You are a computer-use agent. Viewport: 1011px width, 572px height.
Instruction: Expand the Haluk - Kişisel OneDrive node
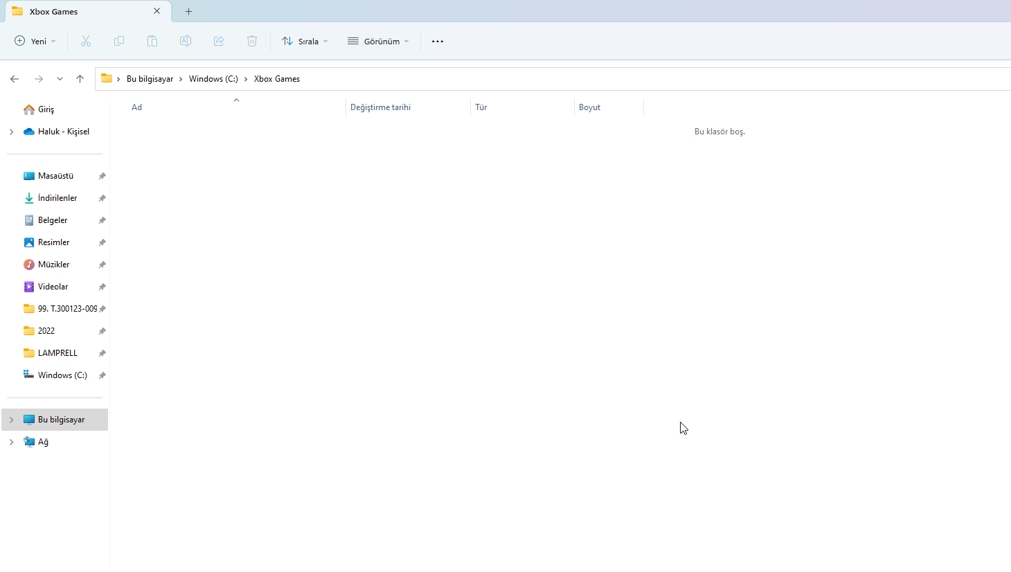tap(12, 132)
